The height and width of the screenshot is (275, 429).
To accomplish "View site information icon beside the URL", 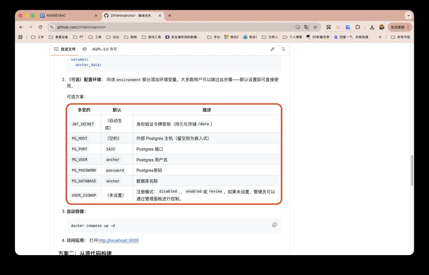I will tap(52, 27).
